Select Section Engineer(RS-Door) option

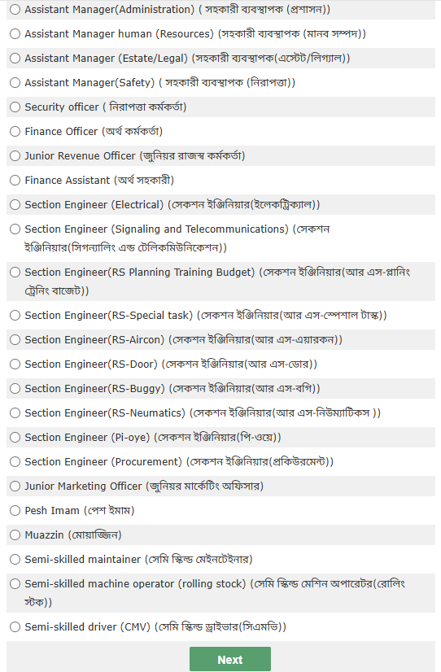[15, 364]
